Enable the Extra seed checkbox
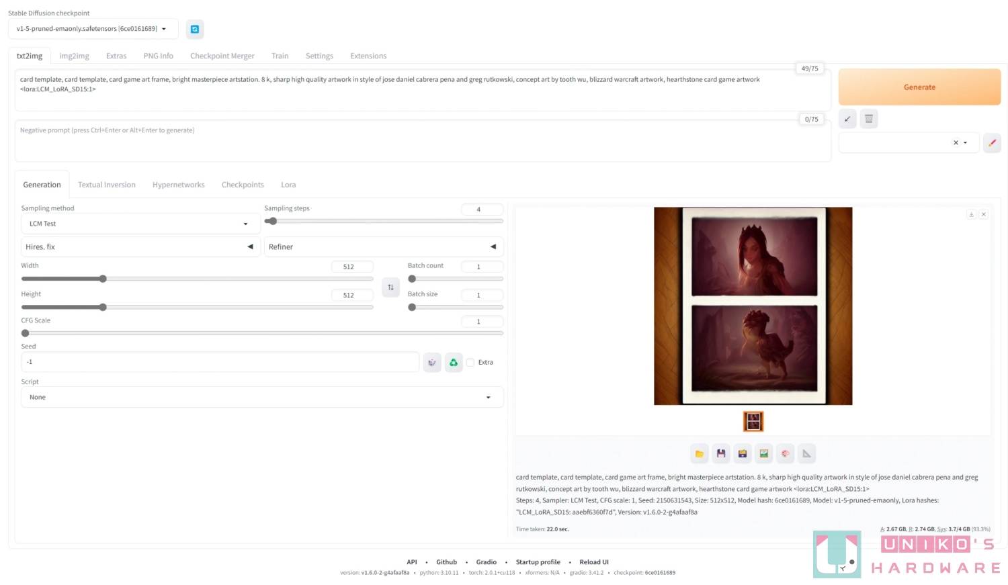This screenshot has width=1008, height=585. [x=470, y=363]
